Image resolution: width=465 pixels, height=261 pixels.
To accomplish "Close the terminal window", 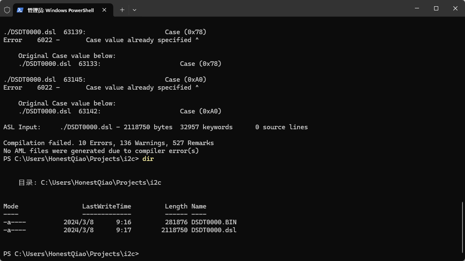I will pyautogui.click(x=455, y=8).
